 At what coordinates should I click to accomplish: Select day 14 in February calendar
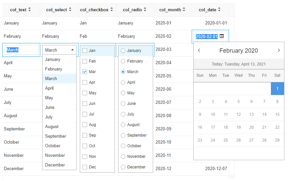(264, 114)
